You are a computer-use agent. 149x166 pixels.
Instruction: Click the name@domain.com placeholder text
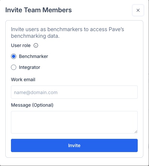click(x=36, y=92)
